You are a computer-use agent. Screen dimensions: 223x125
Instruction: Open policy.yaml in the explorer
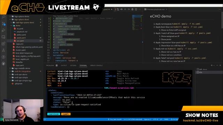[x=25, y=35]
